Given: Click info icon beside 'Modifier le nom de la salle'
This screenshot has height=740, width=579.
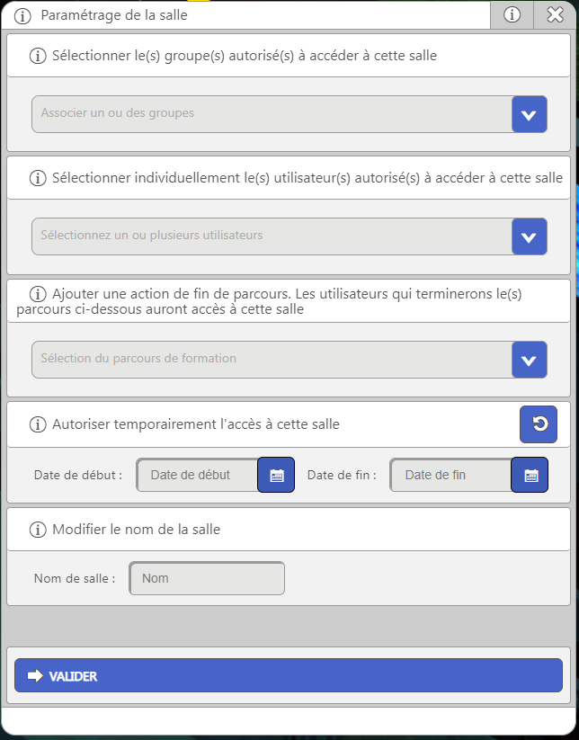Looking at the screenshot, I should point(38,530).
